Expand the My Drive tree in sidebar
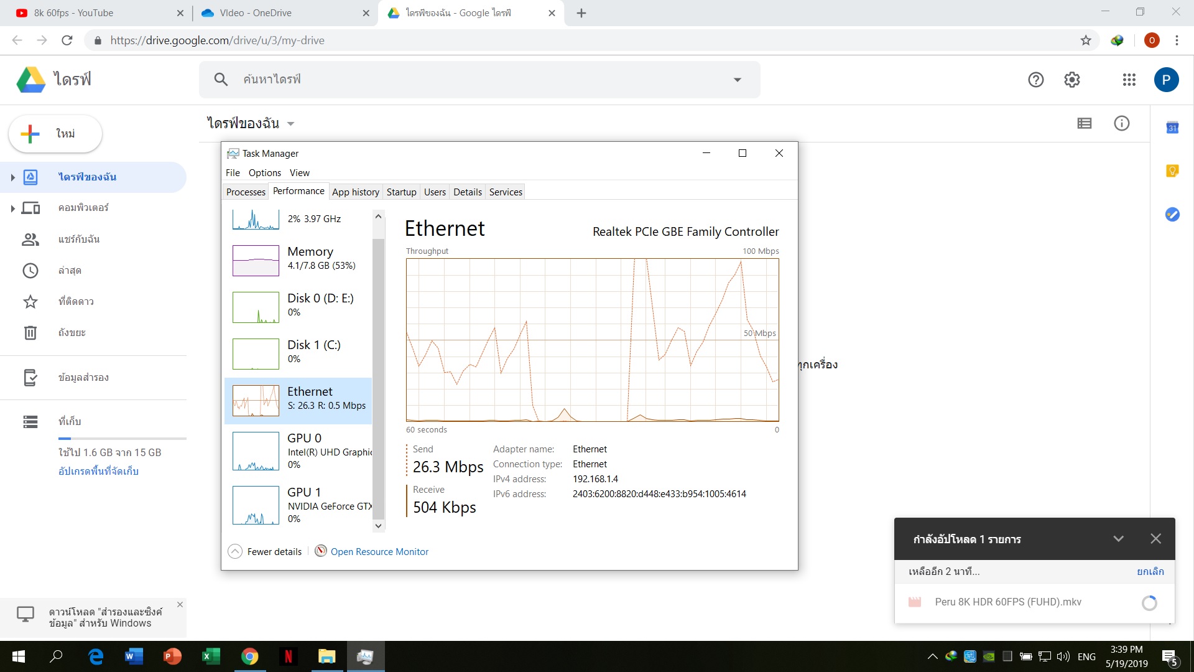 [12, 177]
